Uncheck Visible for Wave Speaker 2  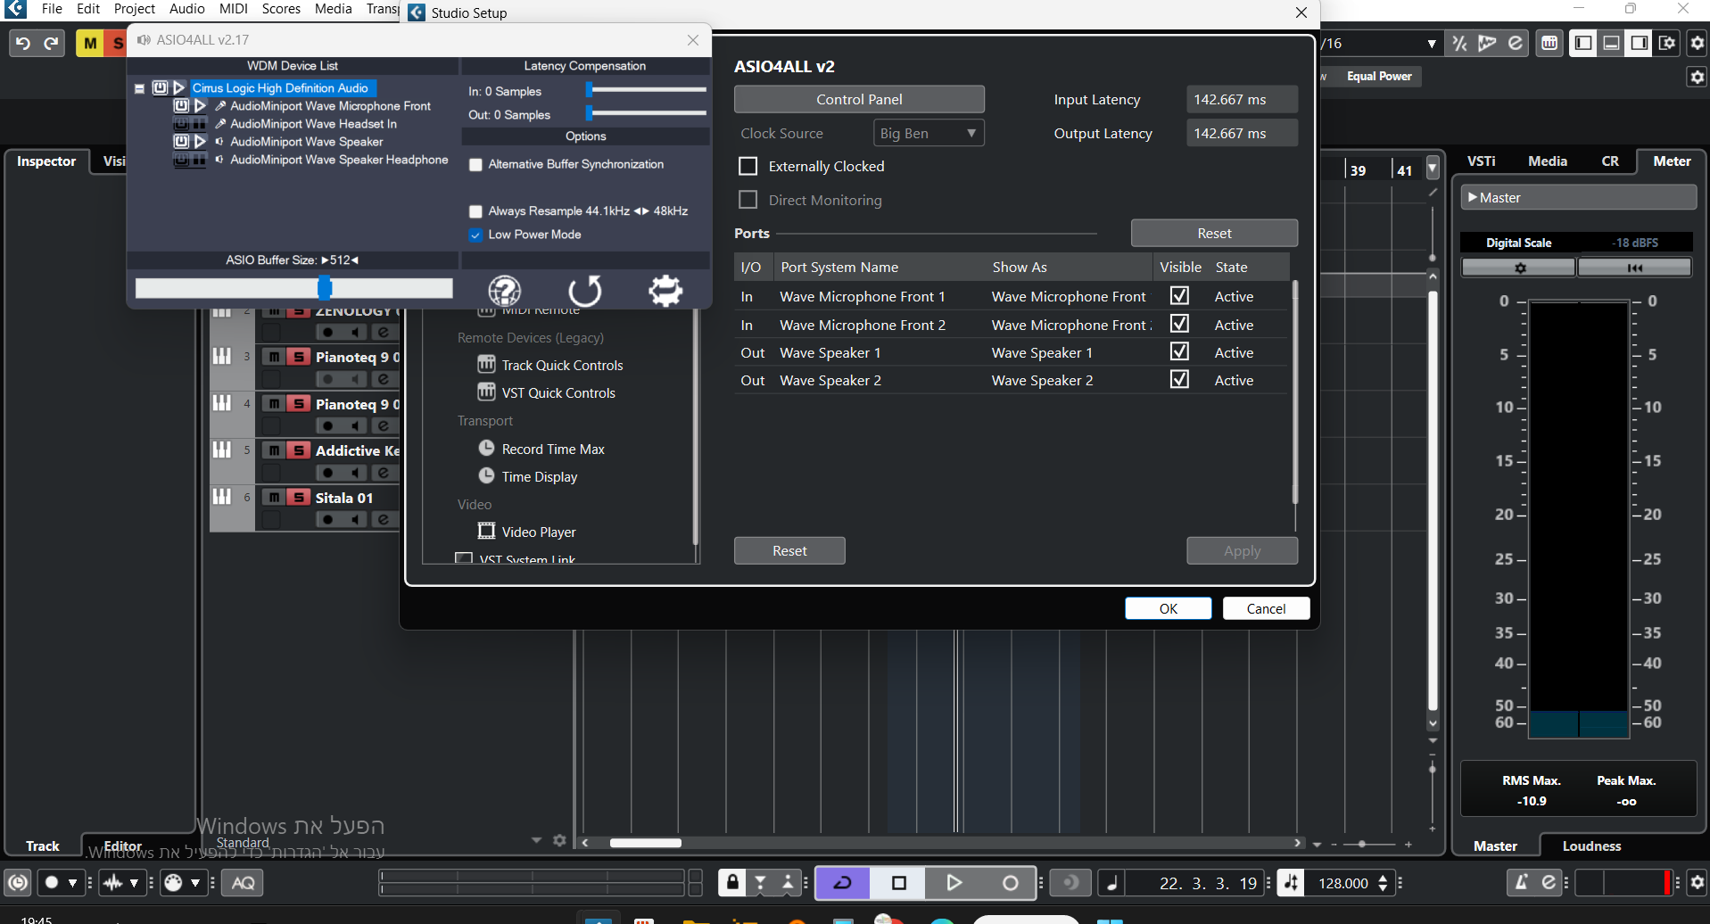click(1179, 379)
